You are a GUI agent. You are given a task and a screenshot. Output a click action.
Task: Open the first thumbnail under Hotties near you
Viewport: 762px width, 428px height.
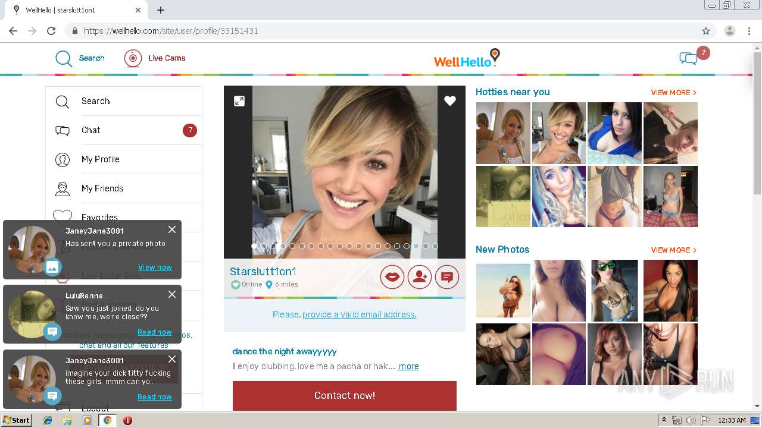(x=503, y=133)
